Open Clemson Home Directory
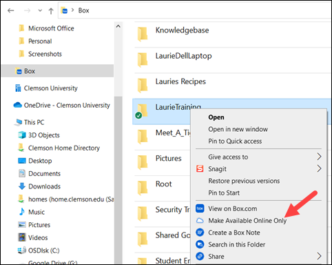Image resolution: width=332 pixels, height=265 pixels. pyautogui.click(x=64, y=148)
